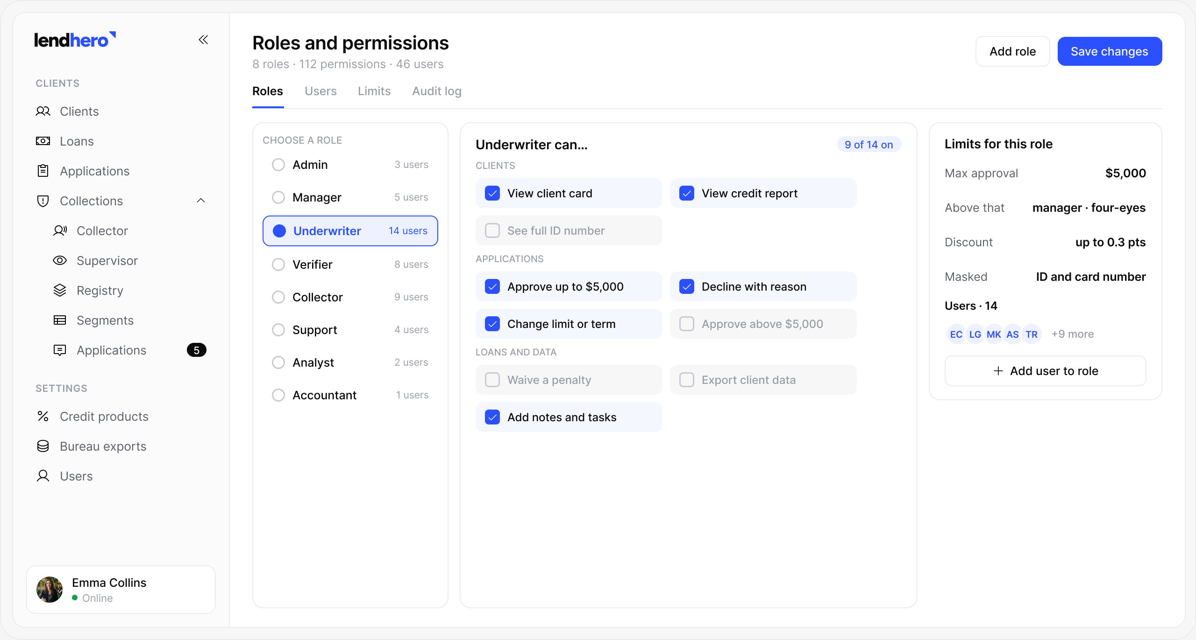Click the lendhero logo
The width and height of the screenshot is (1196, 640).
[x=75, y=40]
